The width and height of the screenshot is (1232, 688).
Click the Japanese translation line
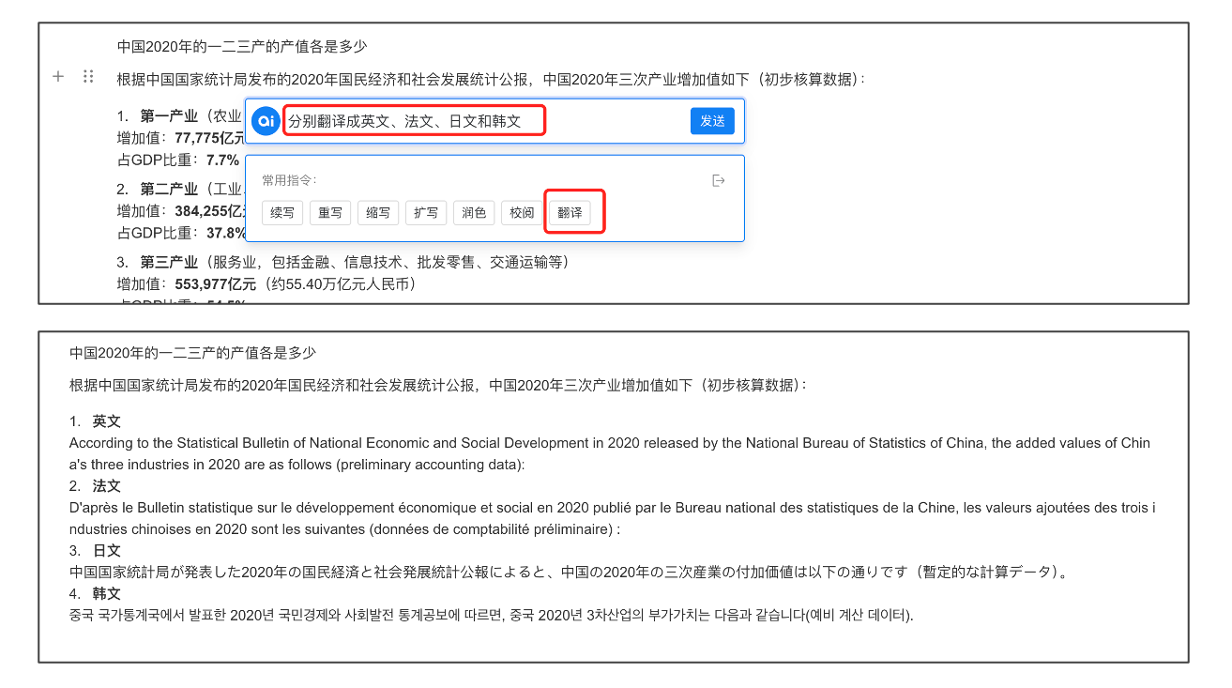[x=569, y=573]
